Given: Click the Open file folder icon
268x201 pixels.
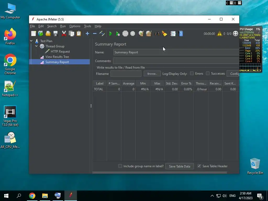Looking at the screenshot, I should (x=48, y=33).
